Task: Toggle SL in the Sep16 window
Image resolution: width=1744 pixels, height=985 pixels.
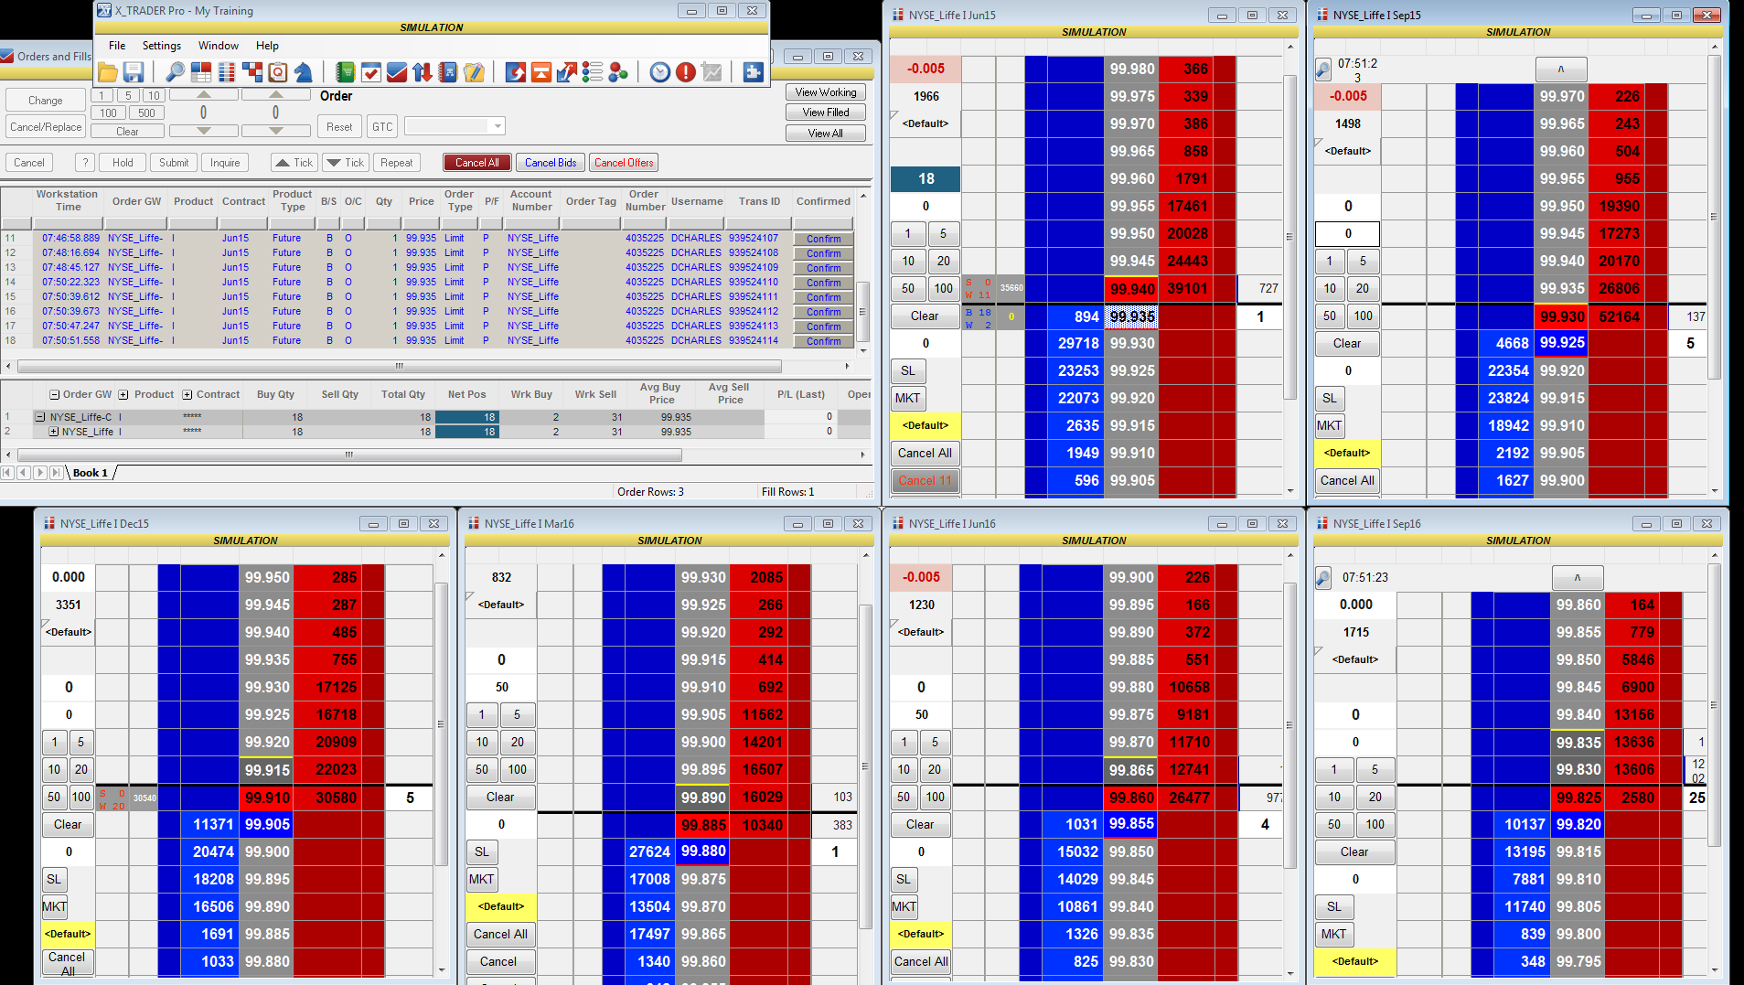Action: tap(1334, 906)
